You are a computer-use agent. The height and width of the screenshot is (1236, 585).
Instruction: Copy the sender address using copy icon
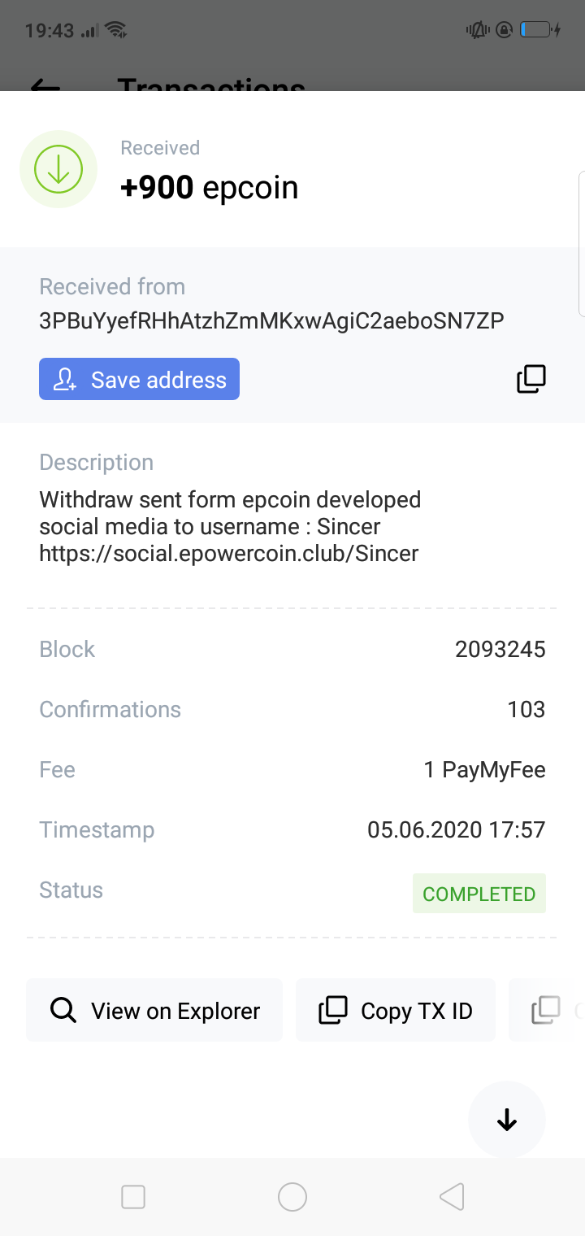[x=531, y=379]
